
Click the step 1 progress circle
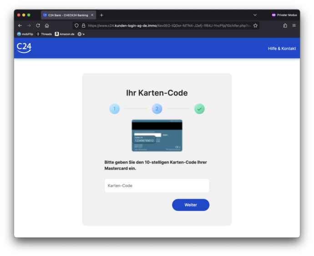(x=115, y=109)
